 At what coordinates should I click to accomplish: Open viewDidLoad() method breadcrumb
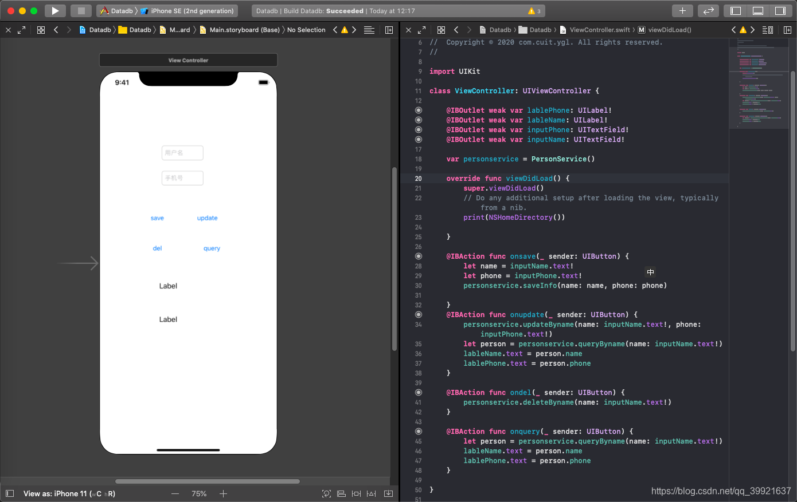point(665,30)
